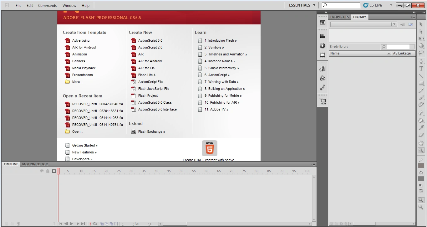
Task: Open the Project panel icon
Action: [x=322, y=101]
